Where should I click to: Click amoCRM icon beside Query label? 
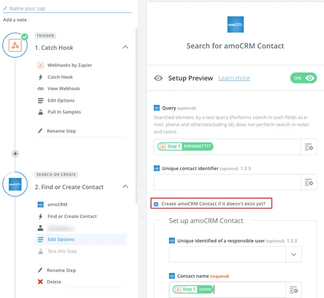coord(156,108)
